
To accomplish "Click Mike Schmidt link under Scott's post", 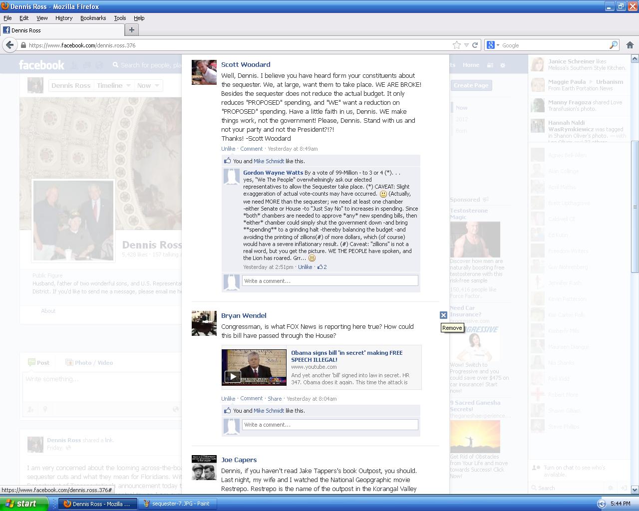I will (x=269, y=161).
